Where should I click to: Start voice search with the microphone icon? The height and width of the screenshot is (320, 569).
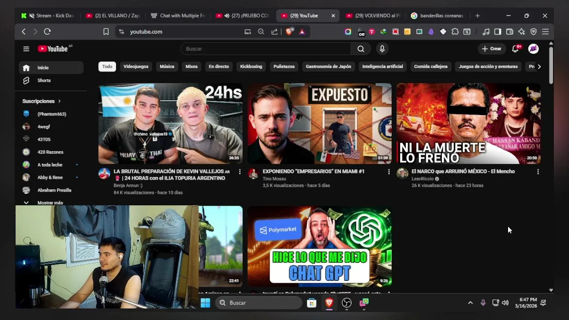tap(382, 49)
